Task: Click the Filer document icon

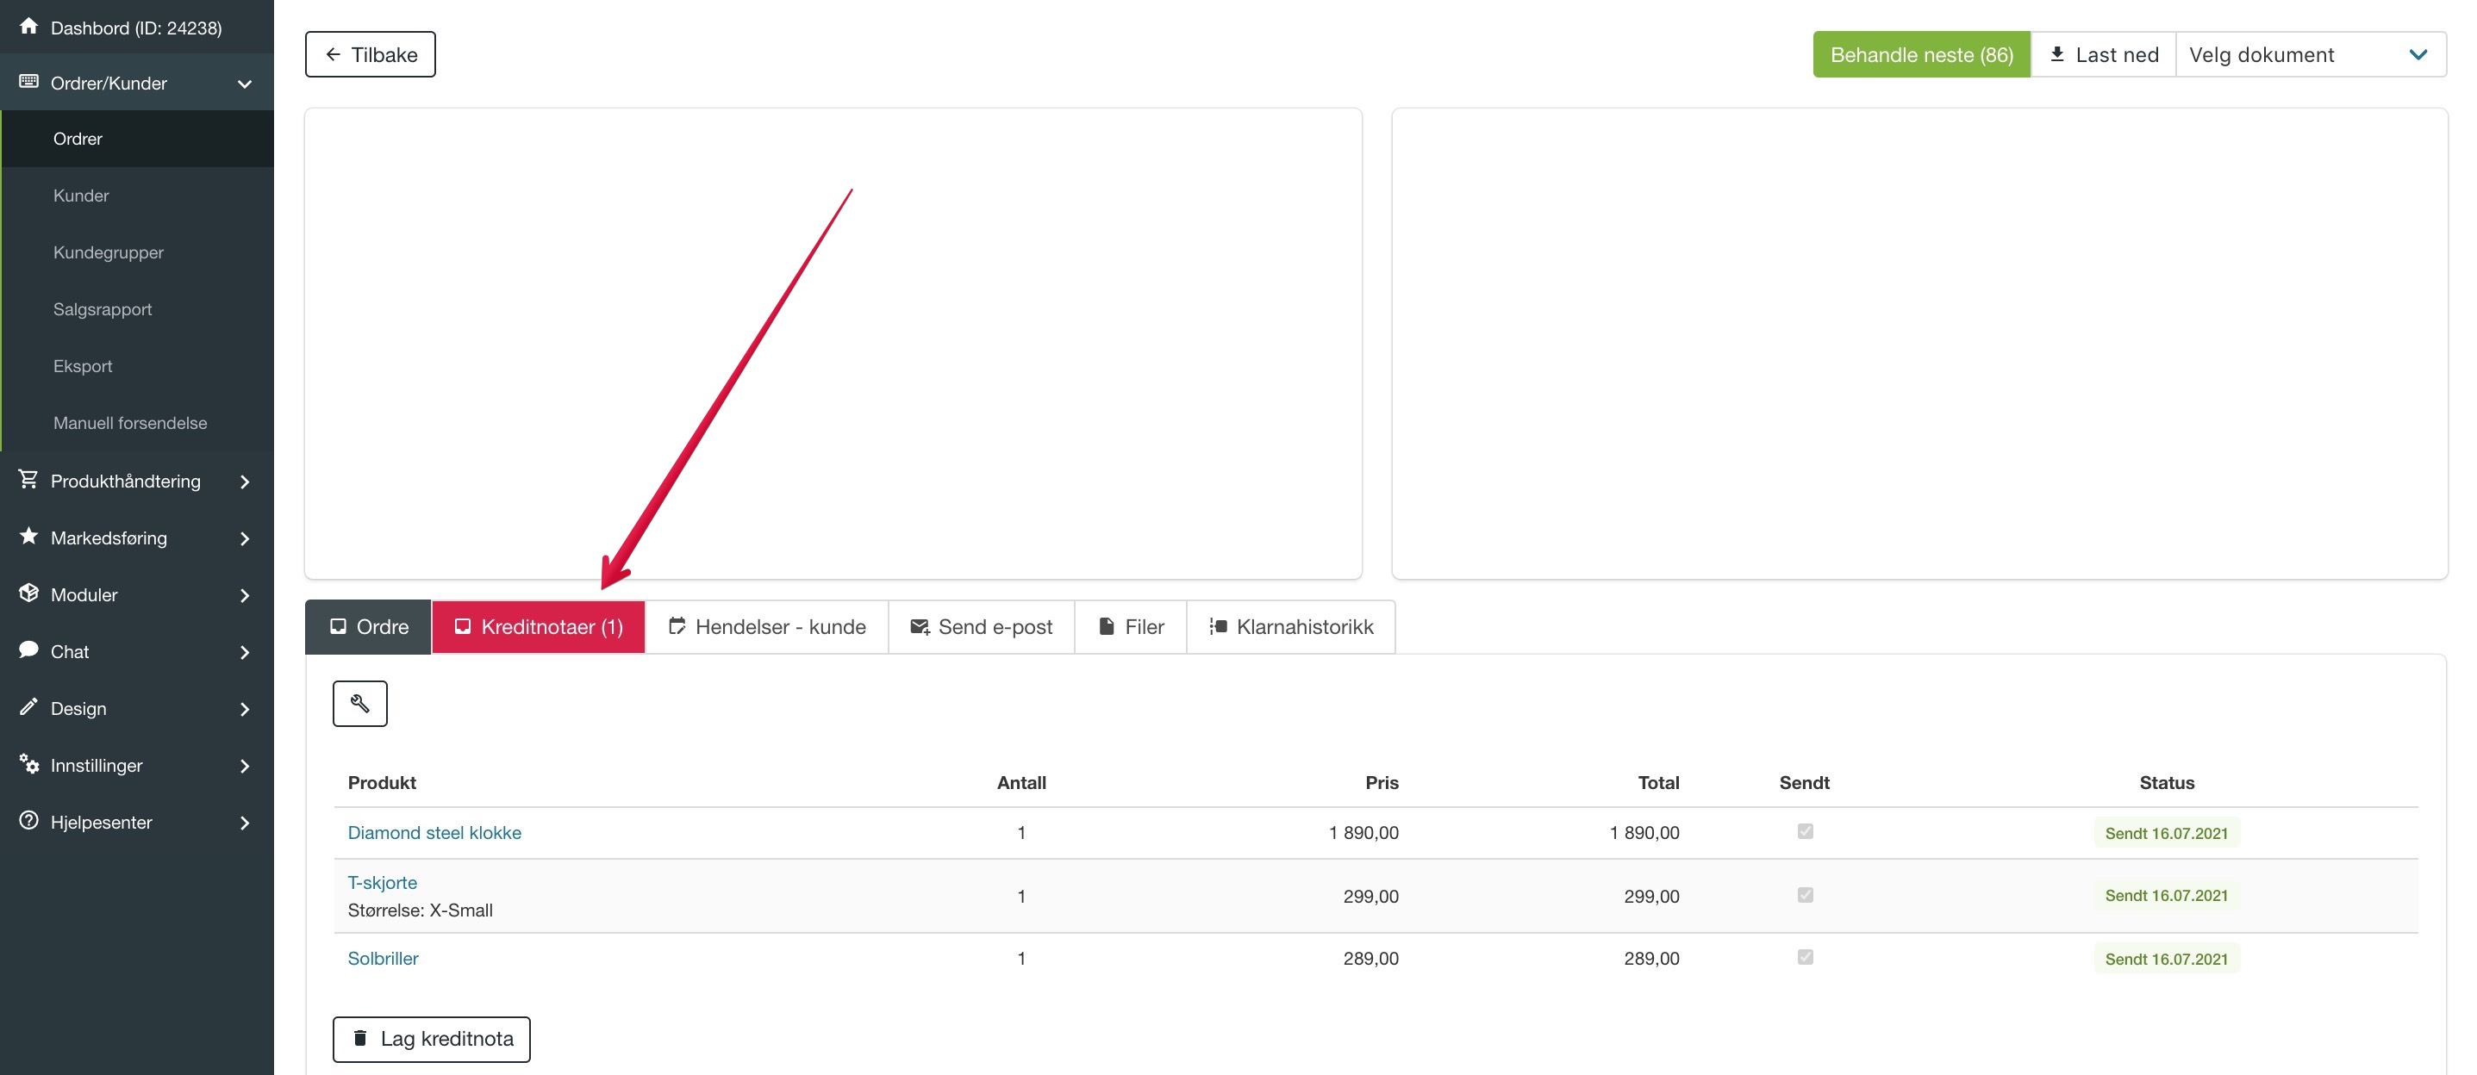Action: pyautogui.click(x=1107, y=626)
